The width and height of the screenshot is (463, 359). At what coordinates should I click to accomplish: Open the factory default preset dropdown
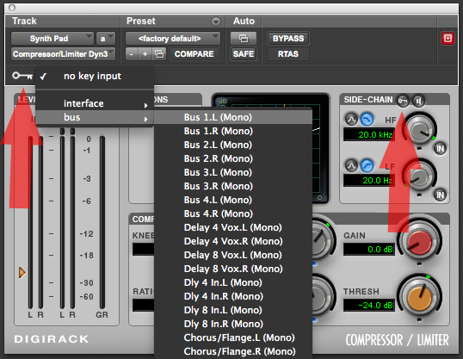(x=173, y=39)
